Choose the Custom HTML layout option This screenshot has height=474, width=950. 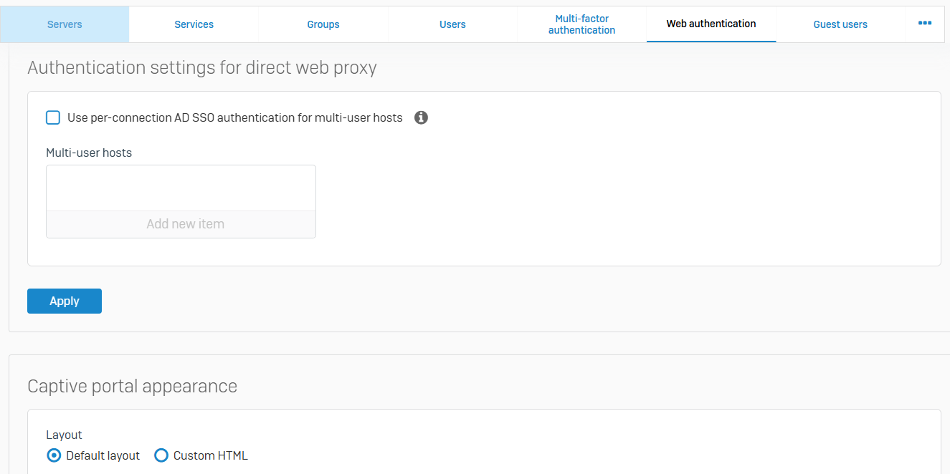[x=161, y=455]
